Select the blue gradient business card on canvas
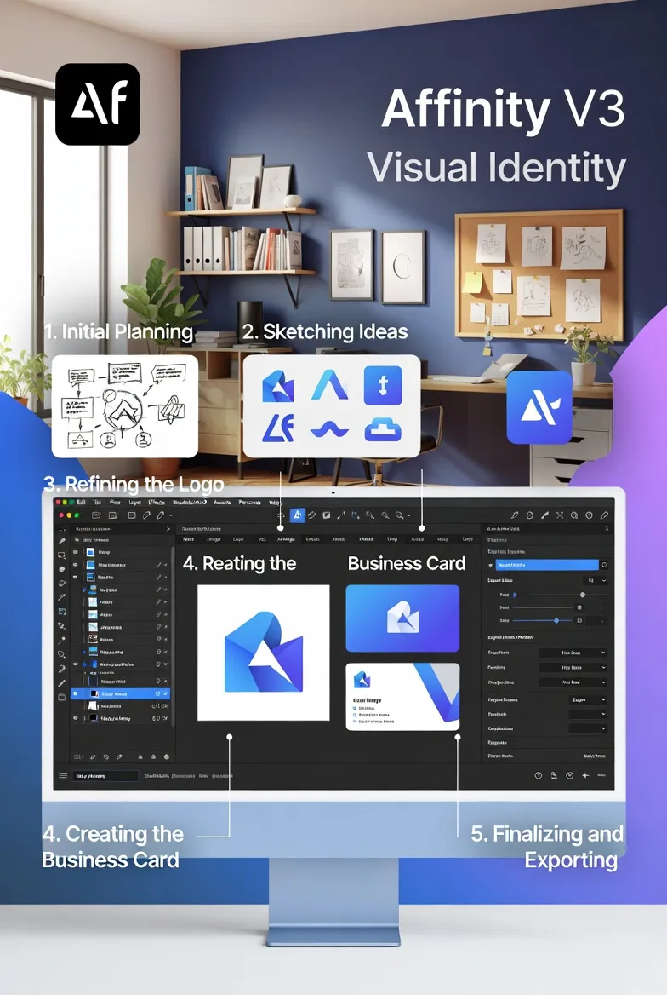This screenshot has width=667, height=995. coord(402,618)
